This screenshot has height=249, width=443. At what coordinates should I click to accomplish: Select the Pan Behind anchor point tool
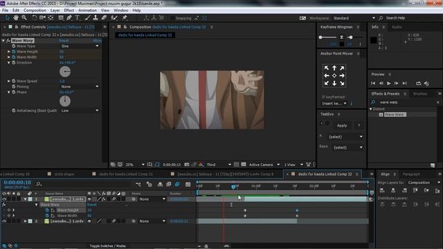51,18
